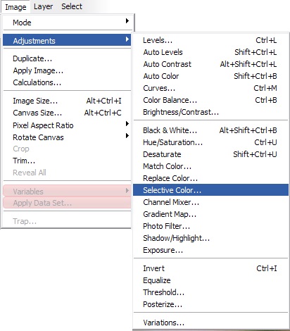Open Canvas Size dialog
The height and width of the screenshot is (331, 290).
click(67, 113)
